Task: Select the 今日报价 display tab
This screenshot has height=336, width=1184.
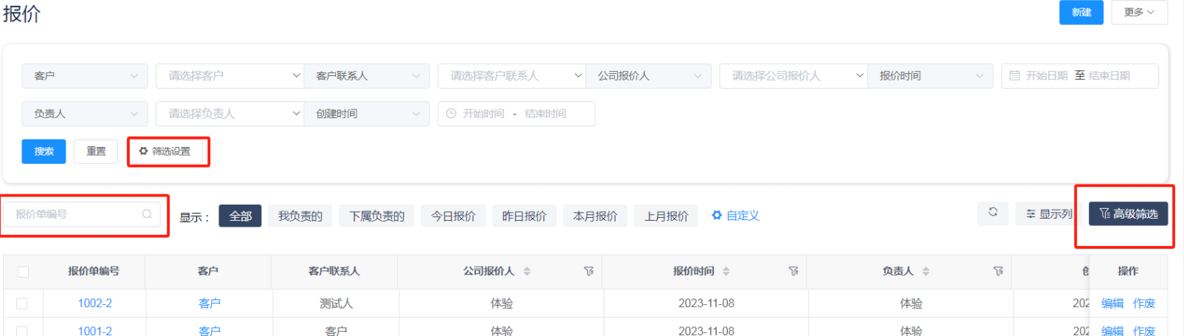Action: coord(453,216)
